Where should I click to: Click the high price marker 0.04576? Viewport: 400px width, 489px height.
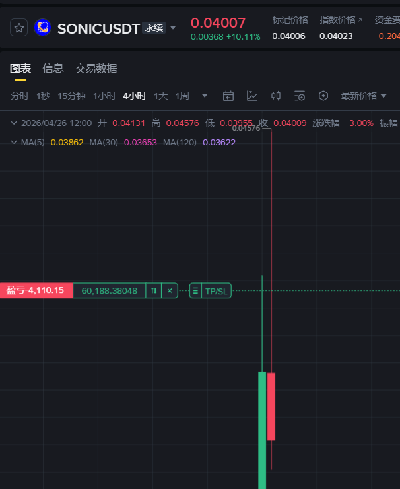pos(246,128)
